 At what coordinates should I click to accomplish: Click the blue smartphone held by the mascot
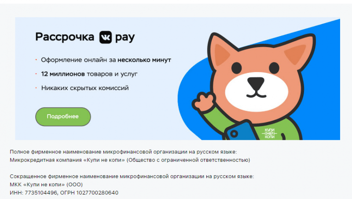point(240,131)
